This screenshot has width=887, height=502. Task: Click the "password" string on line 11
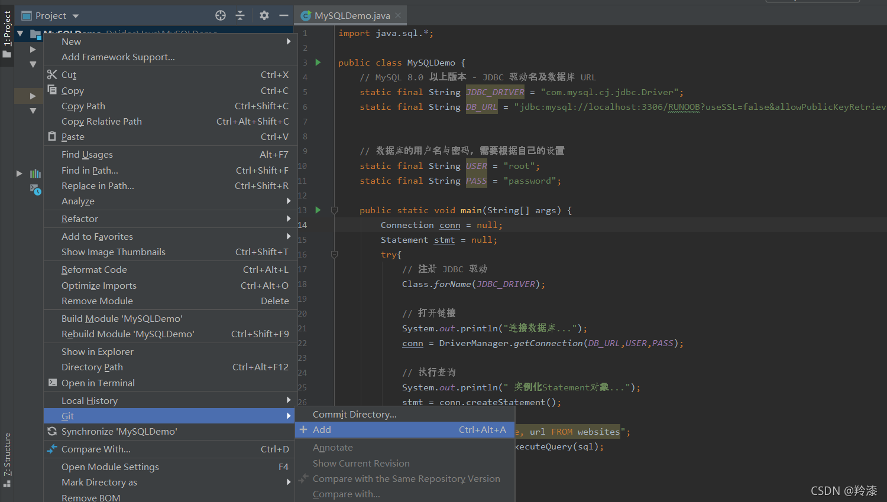tap(529, 181)
